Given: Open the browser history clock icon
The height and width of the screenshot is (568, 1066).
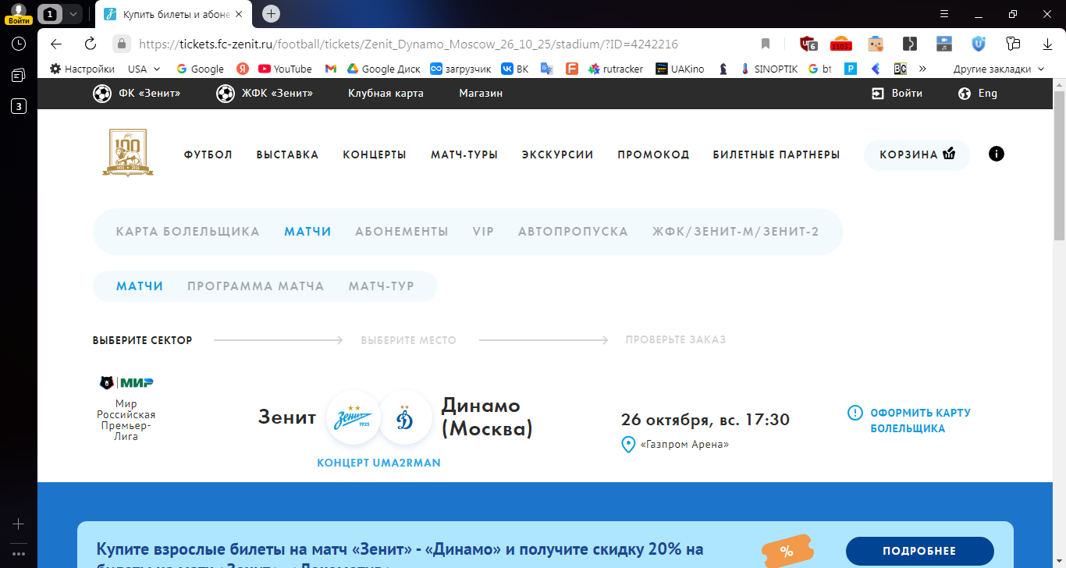Looking at the screenshot, I should [19, 44].
